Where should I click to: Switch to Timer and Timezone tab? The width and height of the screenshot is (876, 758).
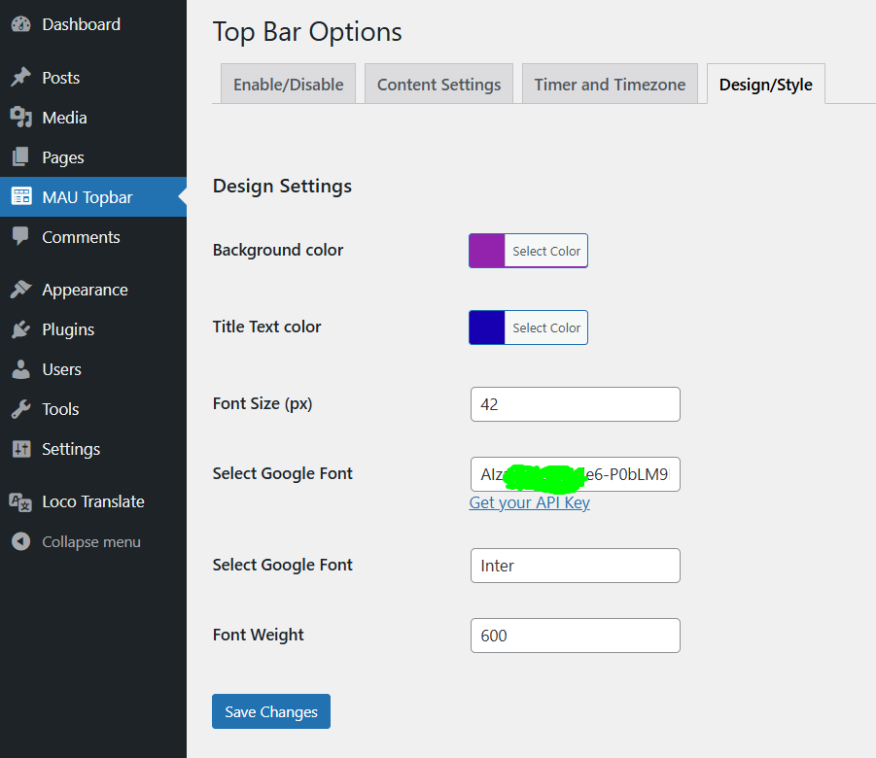[610, 84]
